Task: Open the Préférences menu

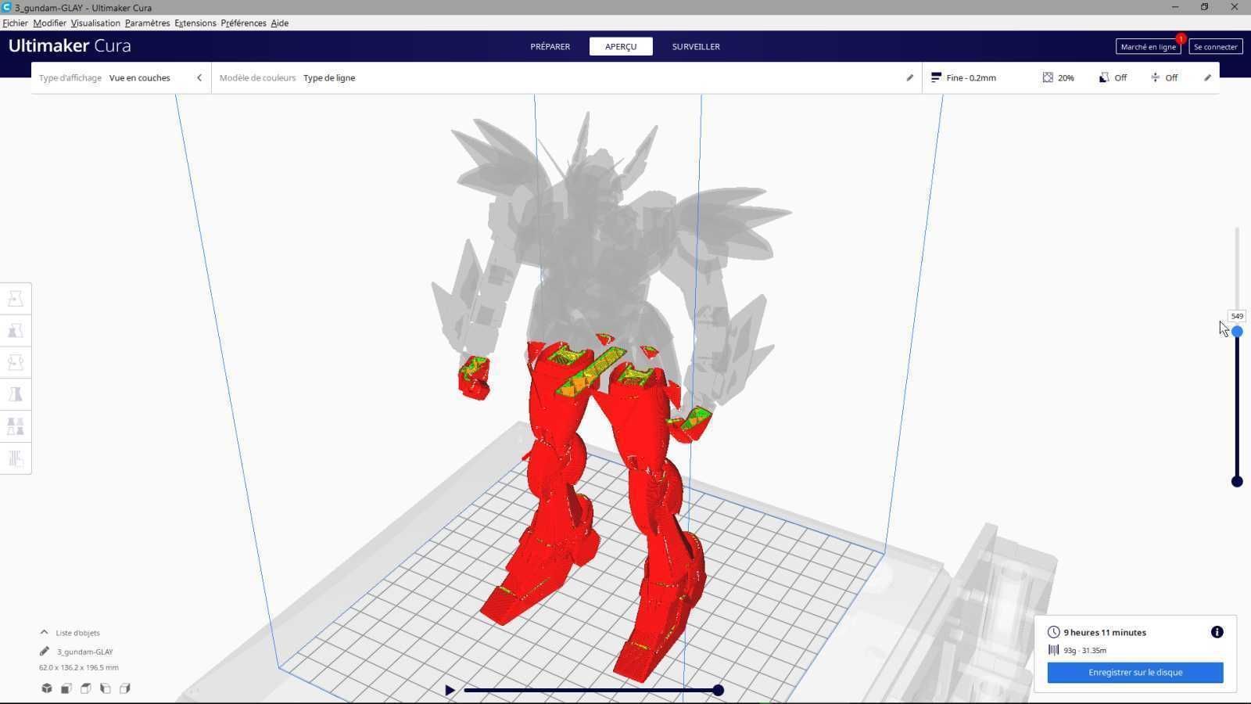Action: (243, 23)
